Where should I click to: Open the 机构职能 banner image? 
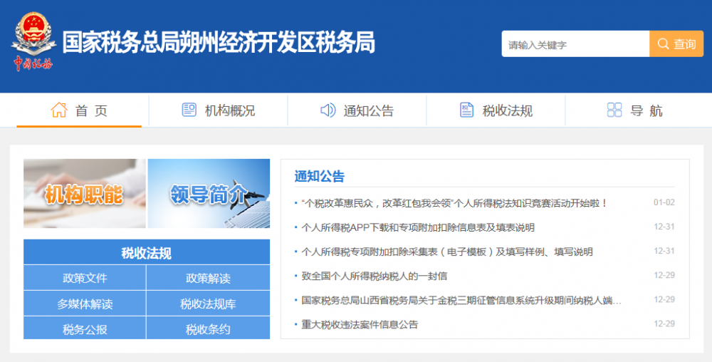point(84,193)
